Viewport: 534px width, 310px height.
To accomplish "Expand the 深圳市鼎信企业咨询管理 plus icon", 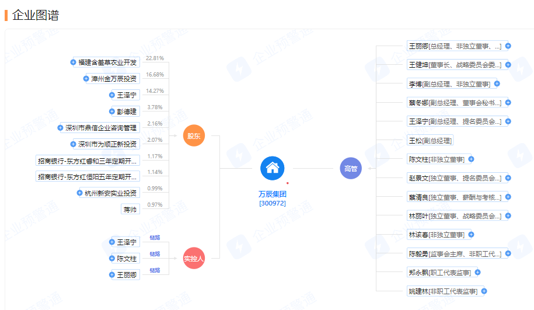I will pos(61,128).
